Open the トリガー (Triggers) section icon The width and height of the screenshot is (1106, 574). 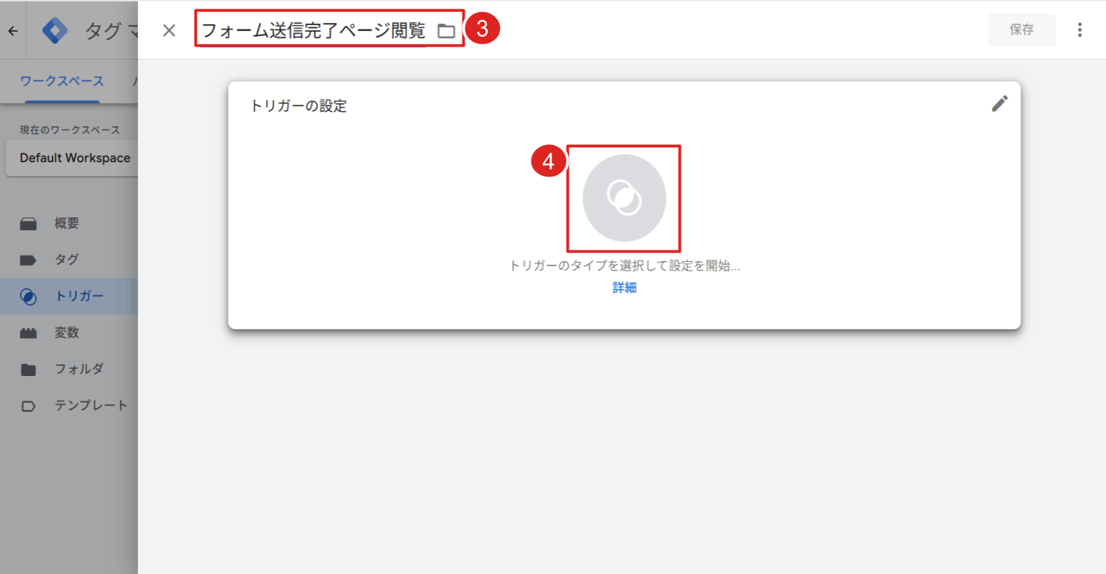29,296
